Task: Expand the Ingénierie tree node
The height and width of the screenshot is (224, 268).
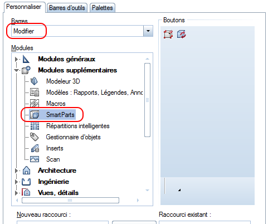Action: click(16, 182)
